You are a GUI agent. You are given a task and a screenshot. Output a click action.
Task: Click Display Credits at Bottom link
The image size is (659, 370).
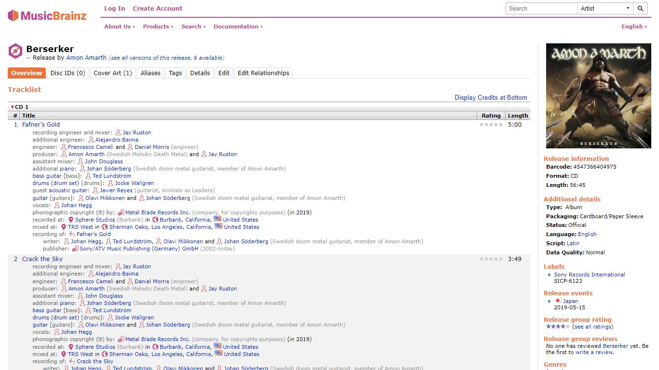coord(491,97)
